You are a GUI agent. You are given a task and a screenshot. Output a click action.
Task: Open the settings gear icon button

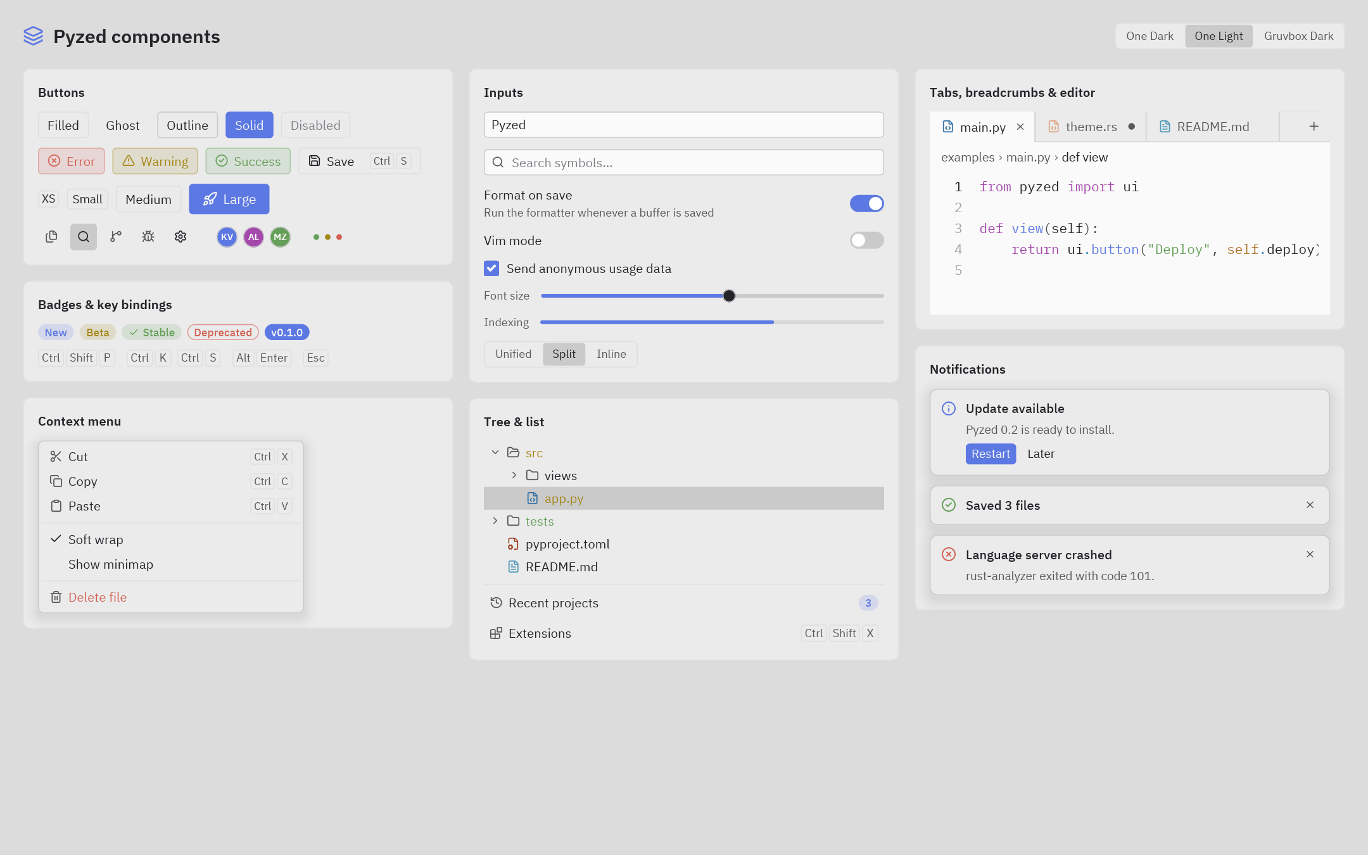click(180, 237)
